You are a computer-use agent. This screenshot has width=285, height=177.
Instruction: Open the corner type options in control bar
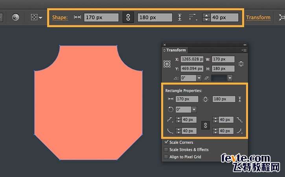193,17
